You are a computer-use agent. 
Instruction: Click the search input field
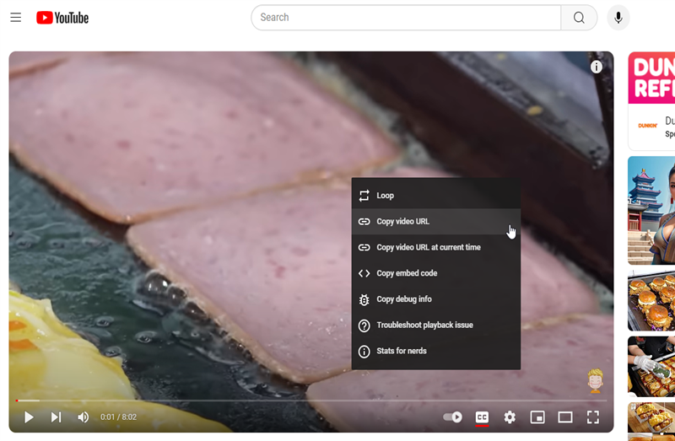(x=405, y=18)
